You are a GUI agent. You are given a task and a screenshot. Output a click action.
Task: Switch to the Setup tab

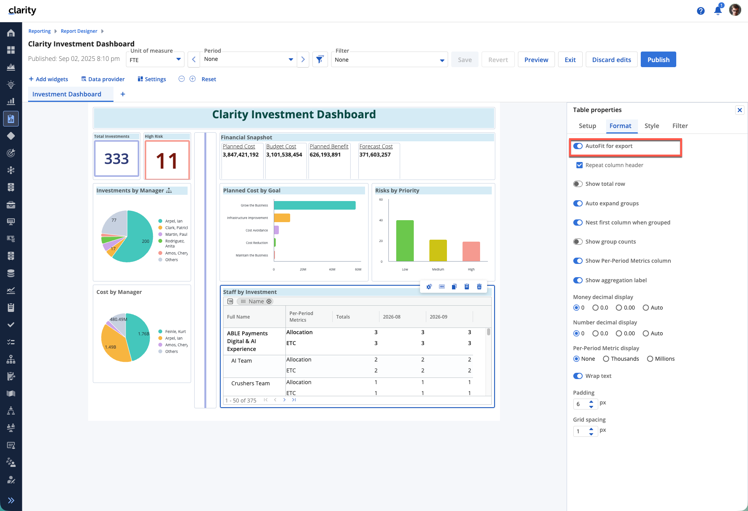click(x=587, y=126)
